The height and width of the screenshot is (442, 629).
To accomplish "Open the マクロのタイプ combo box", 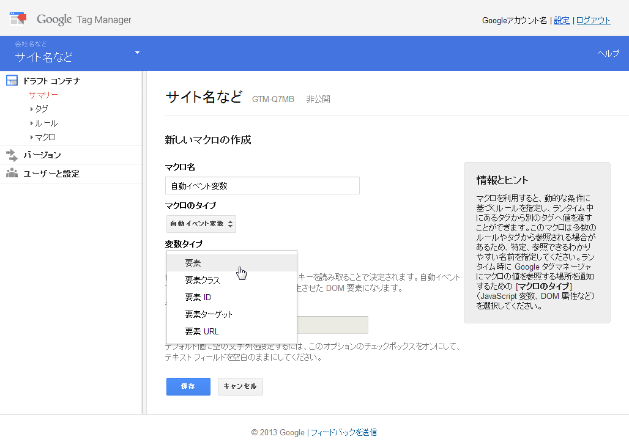I will 201,224.
